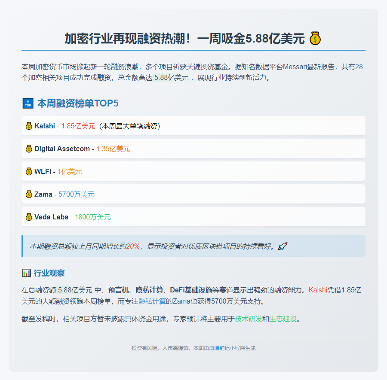Click the money bag emoji in the title
This screenshot has height=380, width=387.
315,39
